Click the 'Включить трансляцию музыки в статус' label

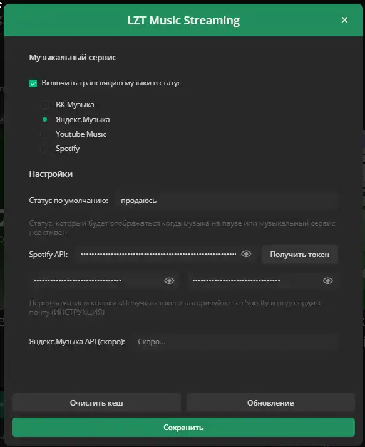(x=111, y=83)
